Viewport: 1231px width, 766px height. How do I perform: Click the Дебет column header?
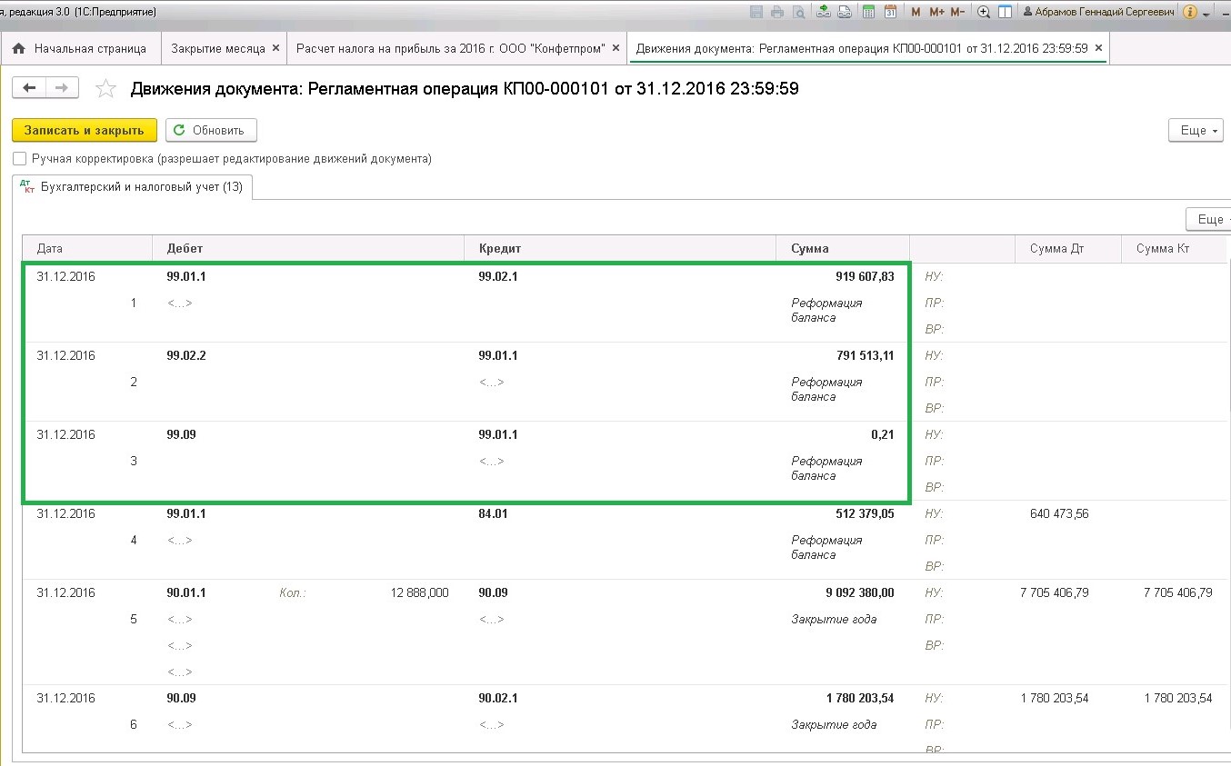[x=308, y=248]
